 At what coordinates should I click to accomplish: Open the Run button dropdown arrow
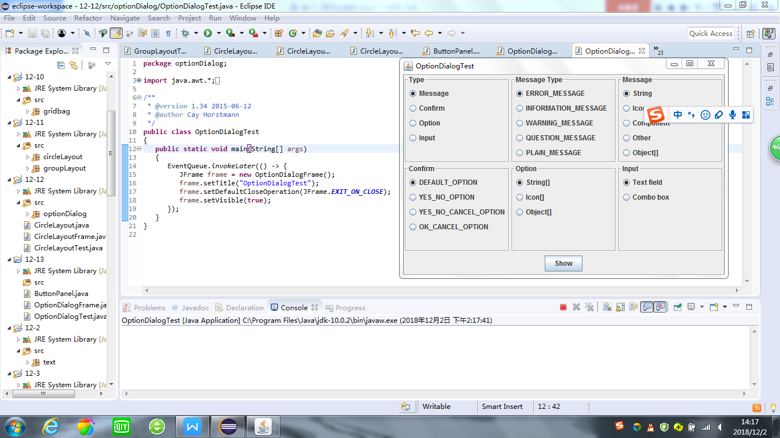point(219,33)
